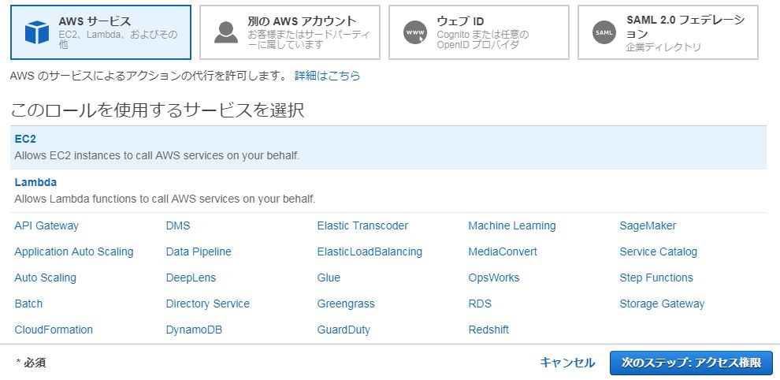Select SageMaker service
The image size is (780, 380).
click(x=648, y=225)
